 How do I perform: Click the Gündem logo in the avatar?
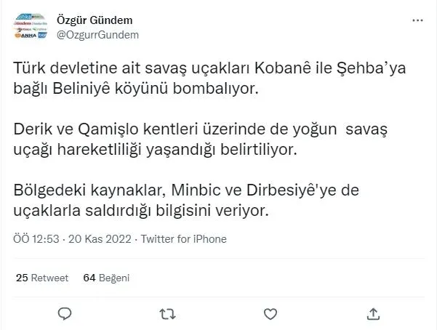tap(24, 23)
